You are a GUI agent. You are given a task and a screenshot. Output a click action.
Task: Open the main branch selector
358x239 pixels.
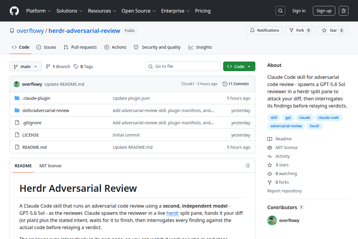[26, 67]
